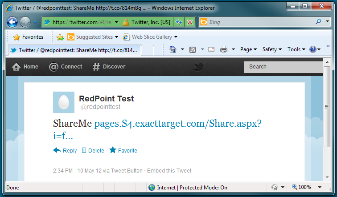Click the Refresh page icon
The image size is (337, 197).
click(179, 22)
